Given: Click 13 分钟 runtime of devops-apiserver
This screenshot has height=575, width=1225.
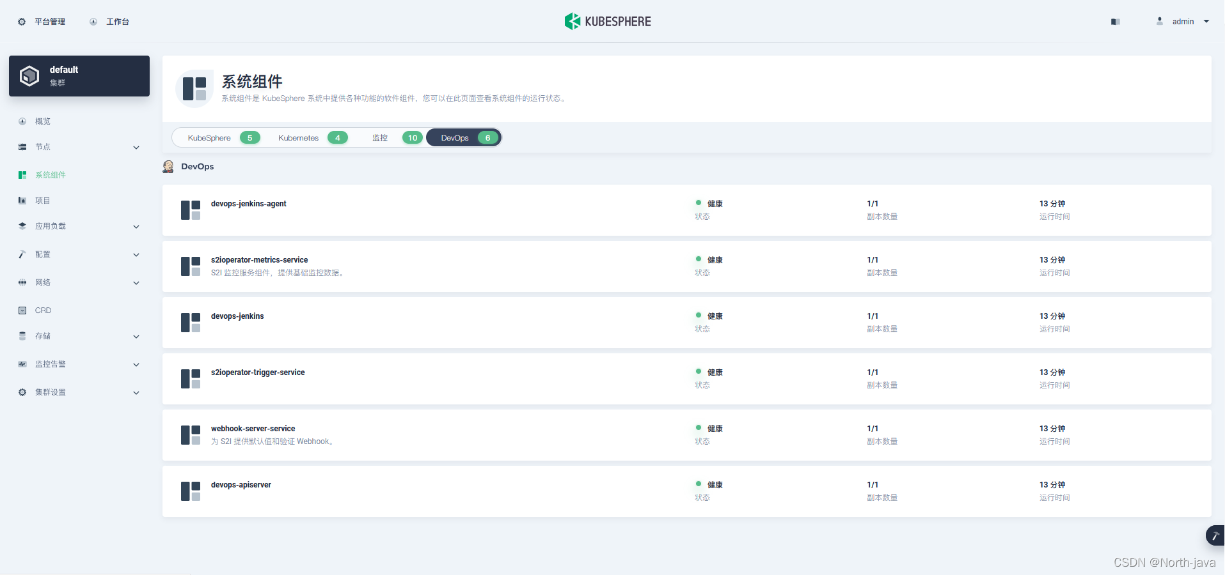Looking at the screenshot, I should tap(1052, 485).
